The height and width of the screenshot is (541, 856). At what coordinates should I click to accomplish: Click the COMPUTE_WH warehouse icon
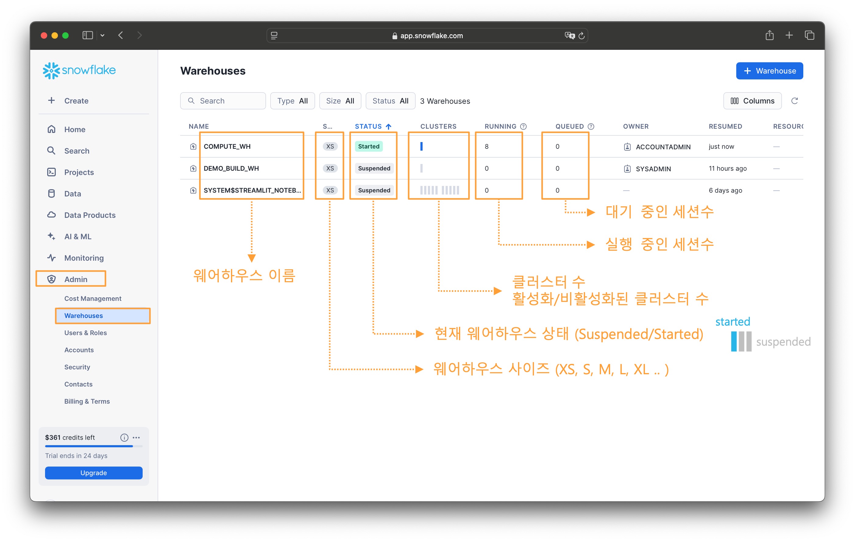(x=193, y=146)
